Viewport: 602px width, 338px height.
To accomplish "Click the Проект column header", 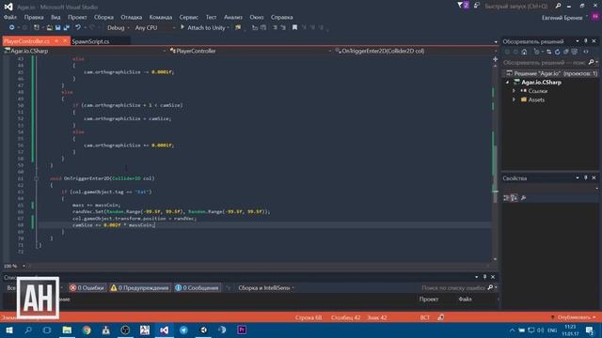I will (429, 300).
